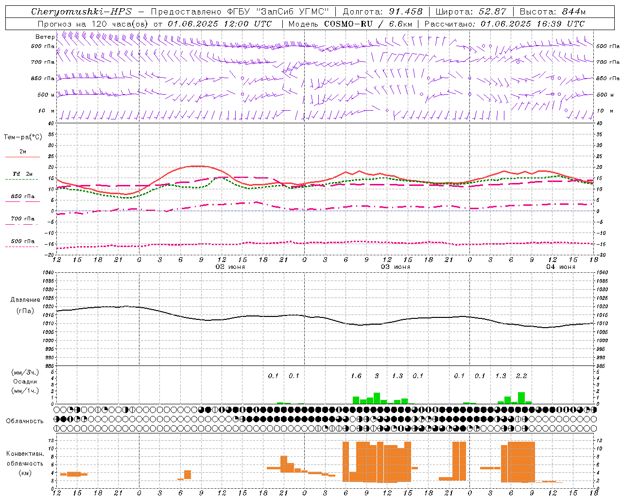Click the station name Cheryomushki-HPS
Viewport: 622px width, 497px height.
tap(81, 12)
